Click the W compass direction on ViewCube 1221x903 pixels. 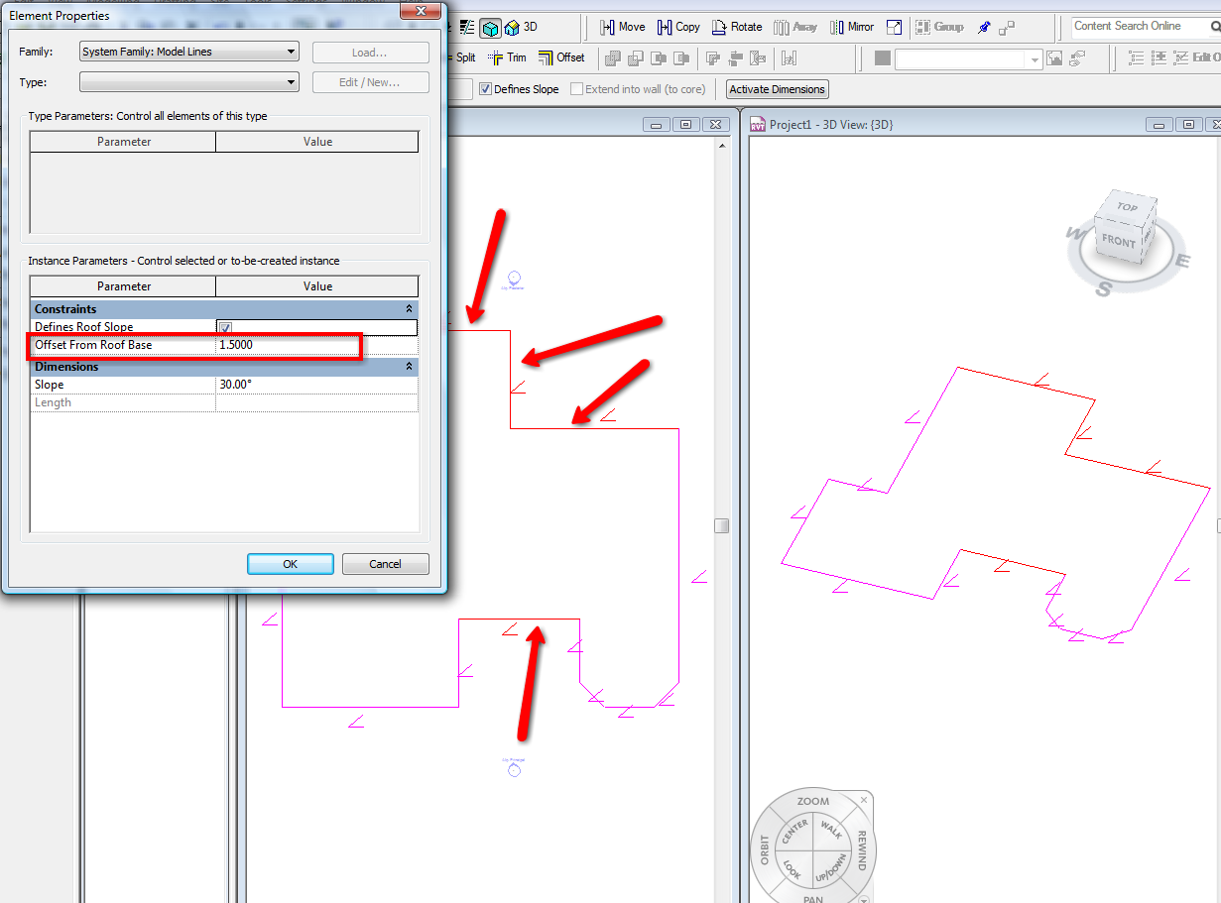click(1076, 235)
